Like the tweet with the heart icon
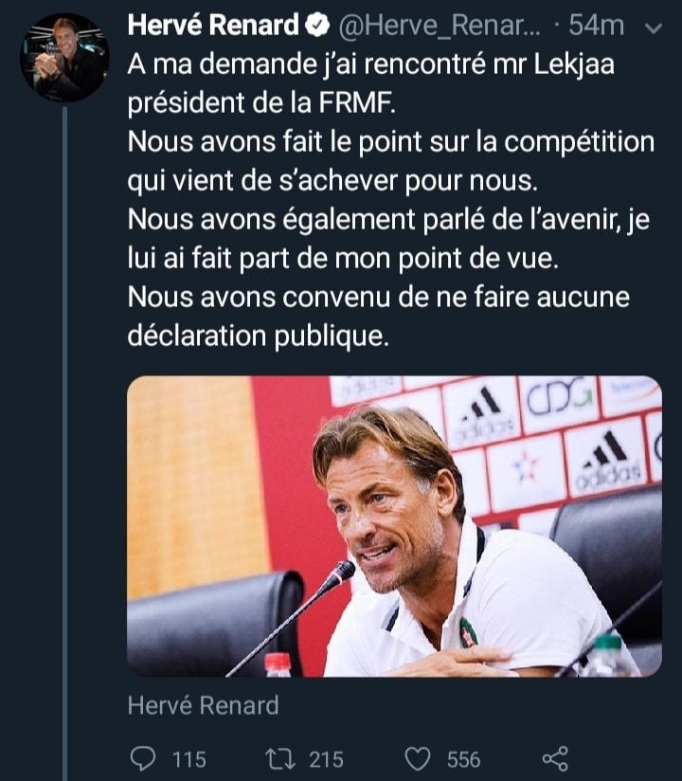The width and height of the screenshot is (682, 781). point(418,758)
